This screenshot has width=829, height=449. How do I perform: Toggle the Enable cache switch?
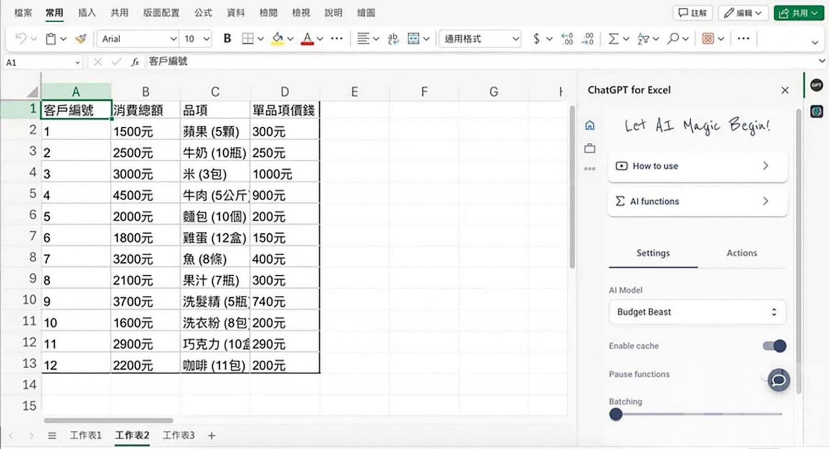click(x=774, y=346)
